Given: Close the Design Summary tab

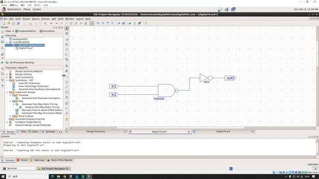Looking at the screenshot, I should (125, 132).
